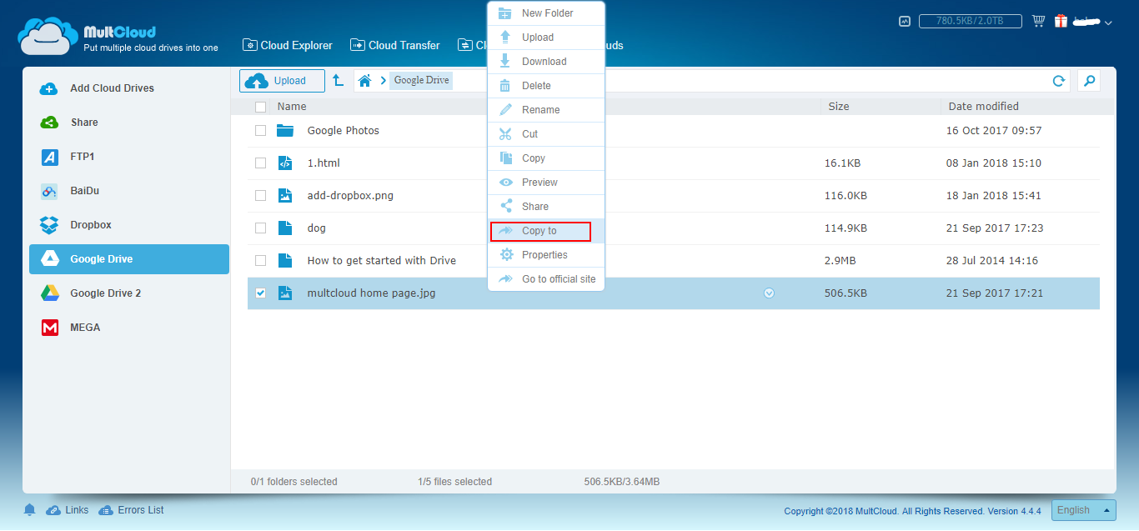The image size is (1139, 531).
Task: Click the notification bell icon
Action: point(29,509)
